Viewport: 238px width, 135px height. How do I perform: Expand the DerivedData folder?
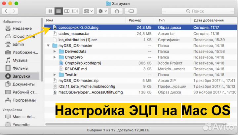coord(55,51)
